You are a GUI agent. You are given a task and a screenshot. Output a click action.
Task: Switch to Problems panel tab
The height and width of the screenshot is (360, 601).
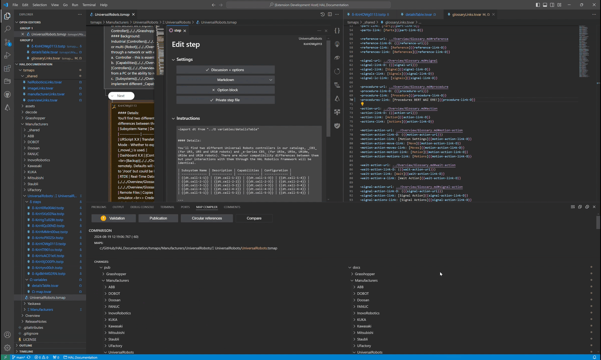click(x=98, y=207)
